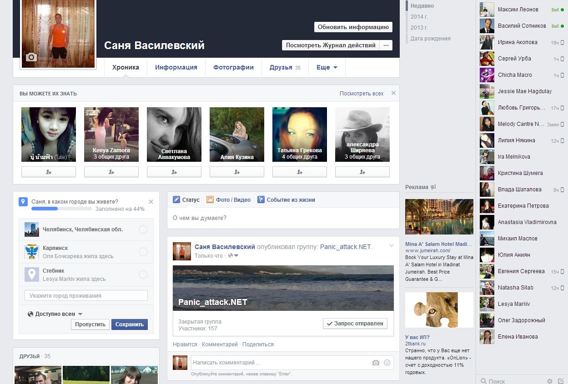The width and height of the screenshot is (568, 384).
Task: Click Нравится under the post
Action: 185,344
